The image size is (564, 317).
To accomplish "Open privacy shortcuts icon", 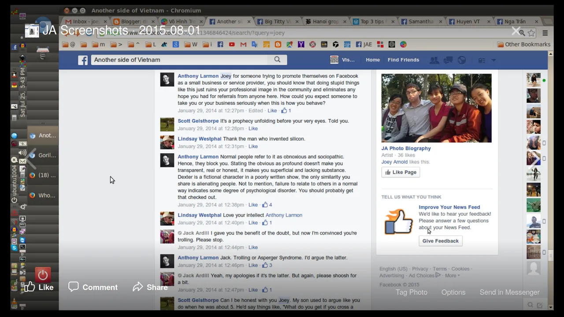I will tap(482, 60).
